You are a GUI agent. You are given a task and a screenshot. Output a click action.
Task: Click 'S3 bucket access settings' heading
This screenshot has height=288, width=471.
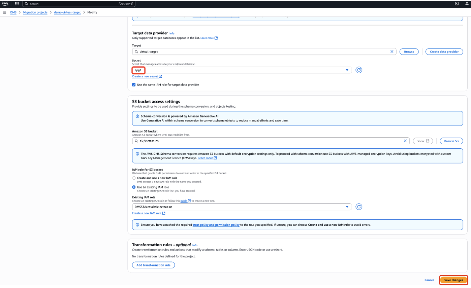click(x=156, y=101)
